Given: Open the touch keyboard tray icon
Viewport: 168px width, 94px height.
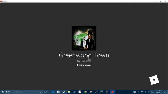Looking at the screenshot, I should coord(153,92).
